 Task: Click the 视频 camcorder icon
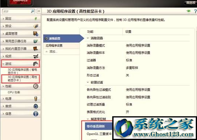click(x=36, y=56)
